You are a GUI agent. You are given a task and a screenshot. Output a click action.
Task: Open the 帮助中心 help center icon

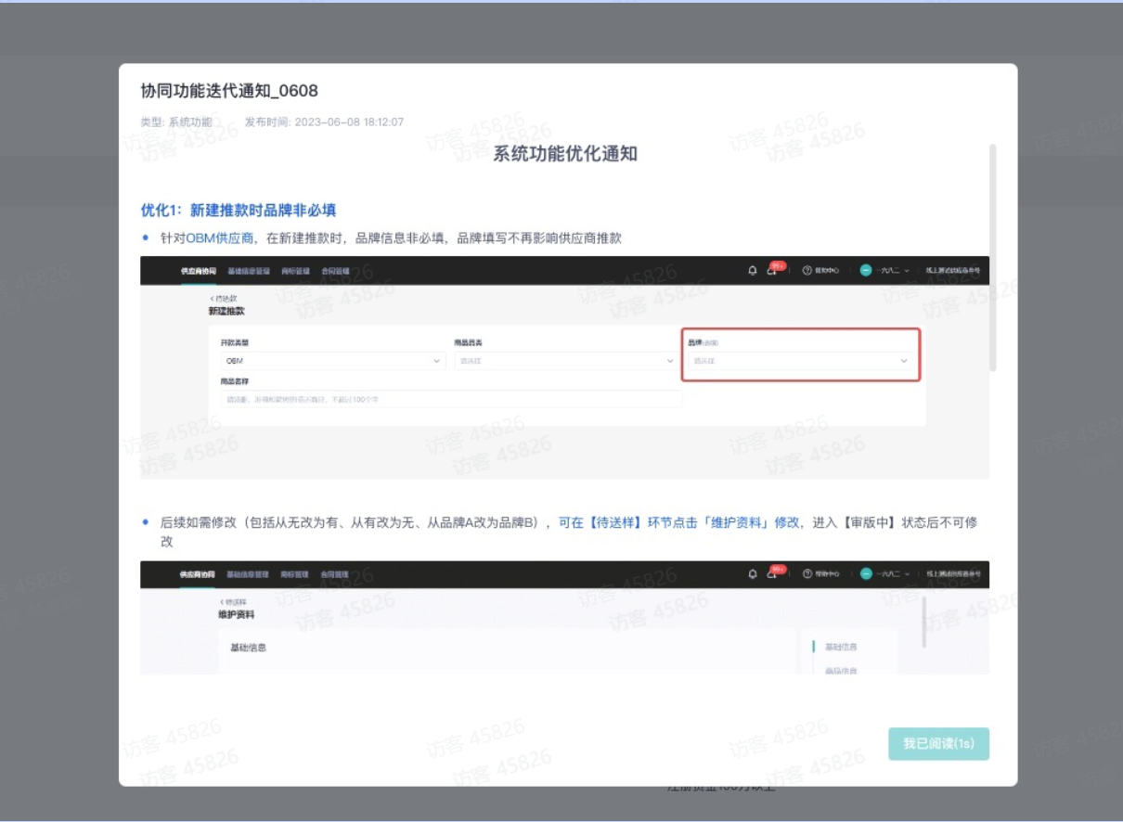(x=807, y=270)
